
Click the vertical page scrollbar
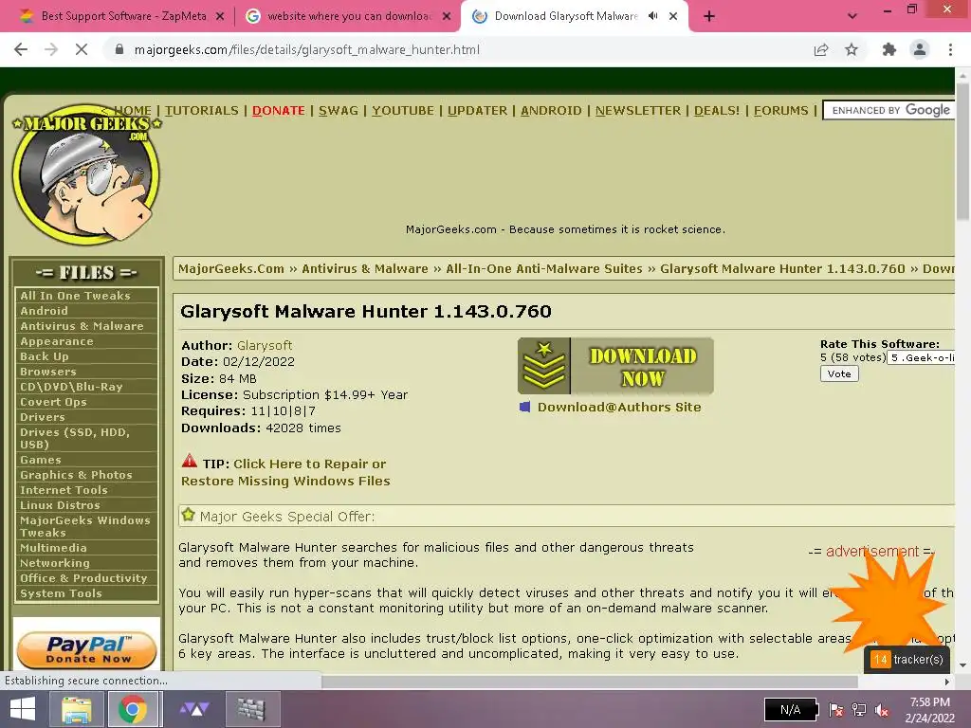(962, 152)
